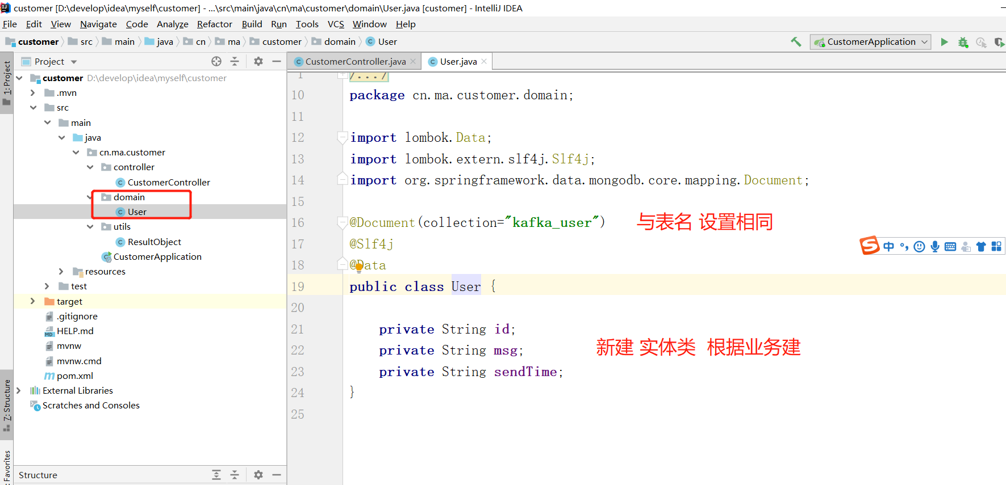Collapse the main folder in tree
This screenshot has height=485, width=1006.
(48, 123)
